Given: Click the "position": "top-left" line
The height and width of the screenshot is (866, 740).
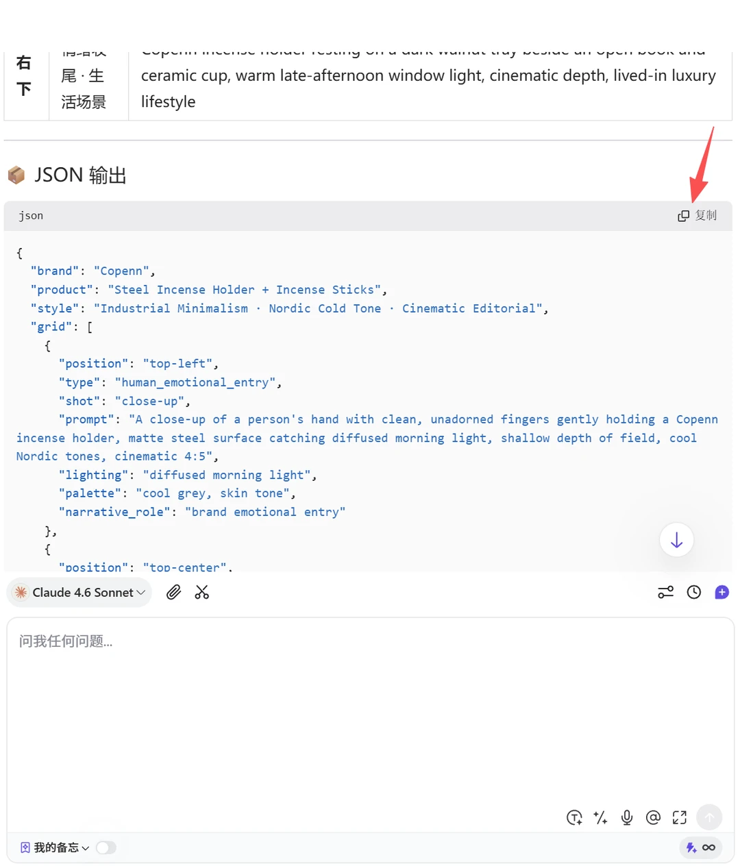Looking at the screenshot, I should [138, 364].
